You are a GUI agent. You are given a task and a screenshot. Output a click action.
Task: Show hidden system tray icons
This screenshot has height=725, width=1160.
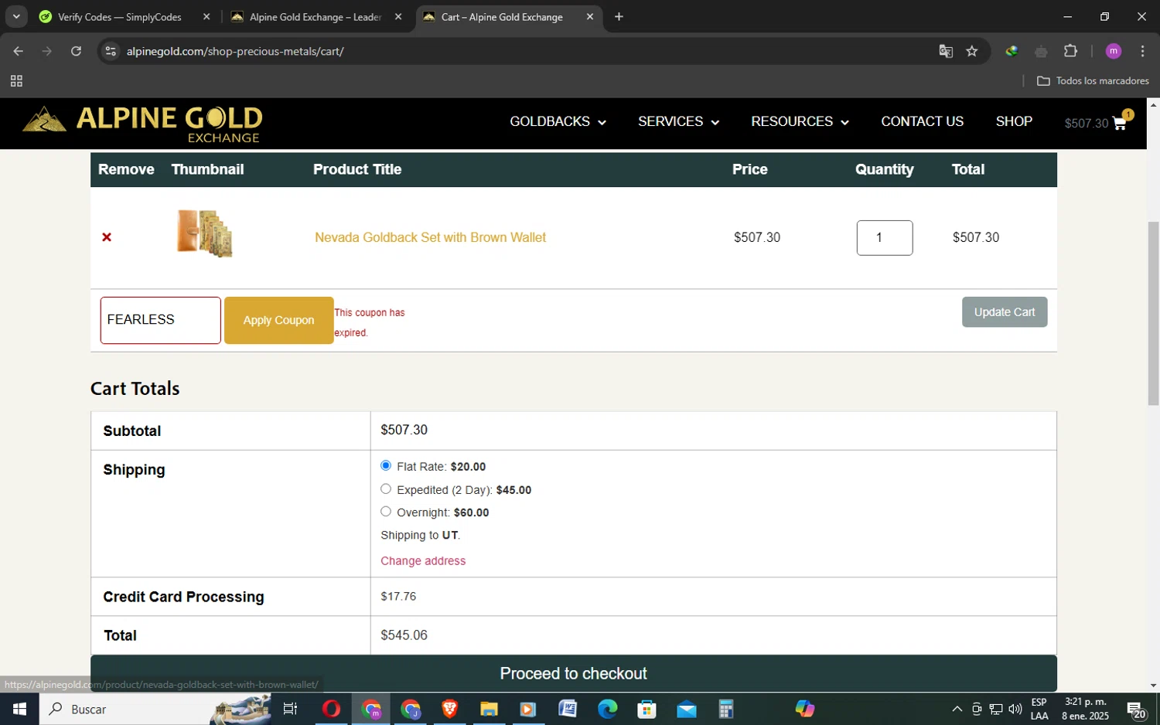coord(957,709)
